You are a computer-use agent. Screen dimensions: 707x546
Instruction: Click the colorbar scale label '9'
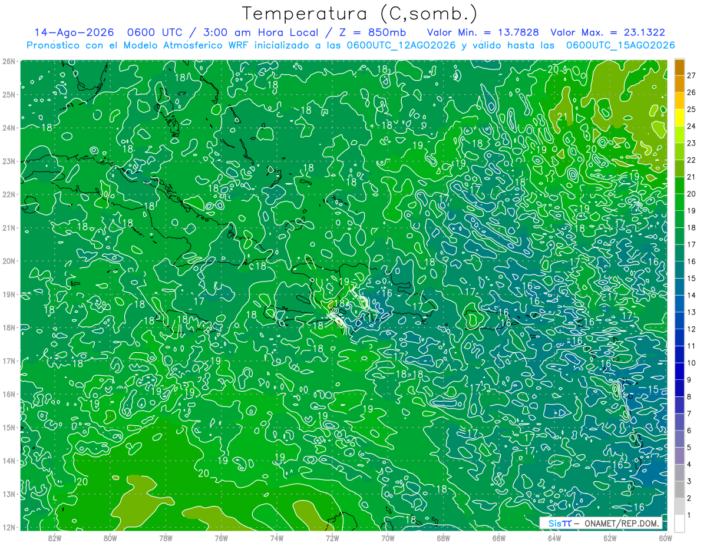pyautogui.click(x=689, y=380)
